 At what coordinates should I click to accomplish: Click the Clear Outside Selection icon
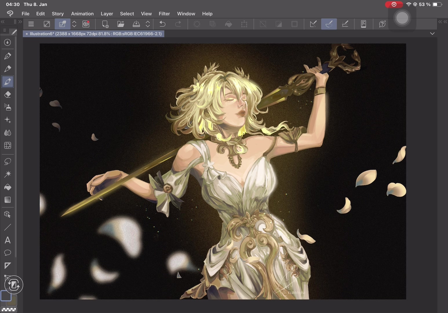point(213,24)
